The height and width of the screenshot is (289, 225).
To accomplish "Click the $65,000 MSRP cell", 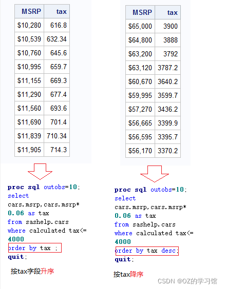I will (140, 26).
